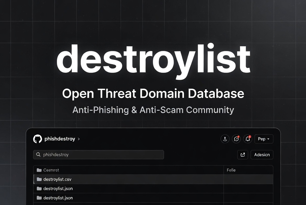
Task: Click the folder icon beside destroylist.json
Action: 39,189
